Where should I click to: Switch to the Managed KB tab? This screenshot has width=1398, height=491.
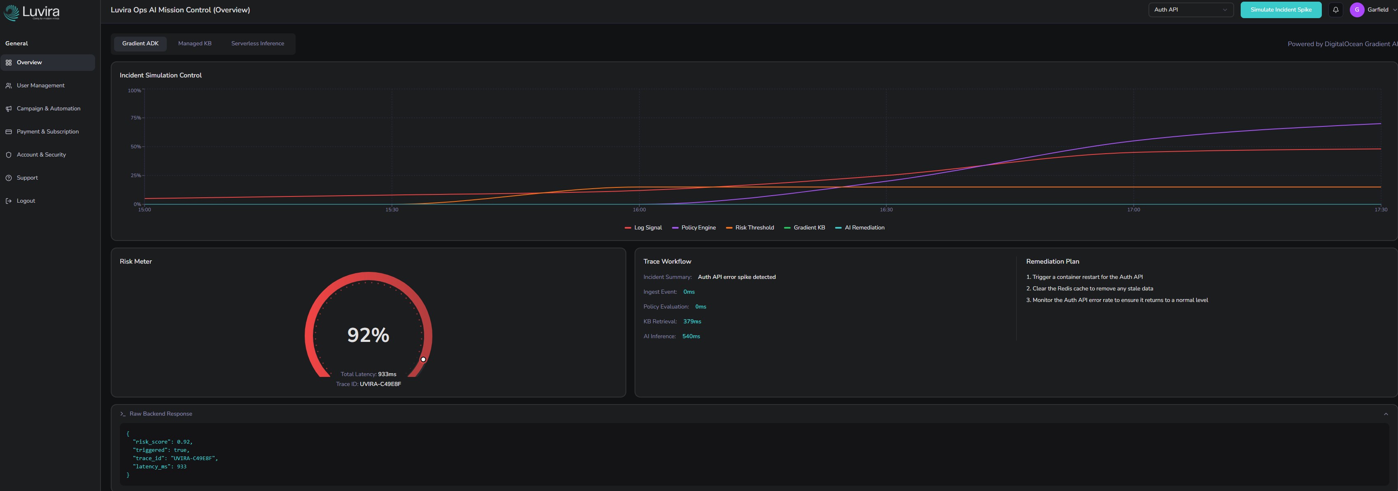[x=195, y=43]
